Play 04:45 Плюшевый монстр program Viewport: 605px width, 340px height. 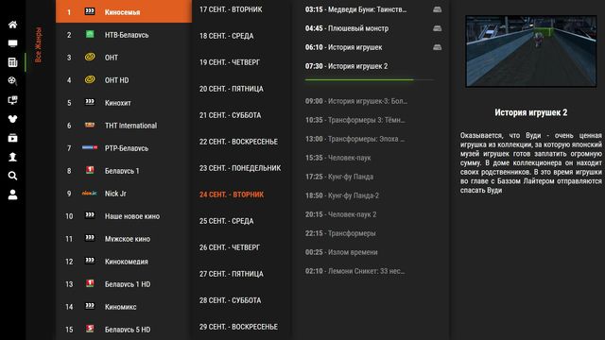(347, 28)
